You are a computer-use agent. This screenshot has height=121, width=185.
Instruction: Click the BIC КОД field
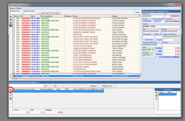coord(148,55)
